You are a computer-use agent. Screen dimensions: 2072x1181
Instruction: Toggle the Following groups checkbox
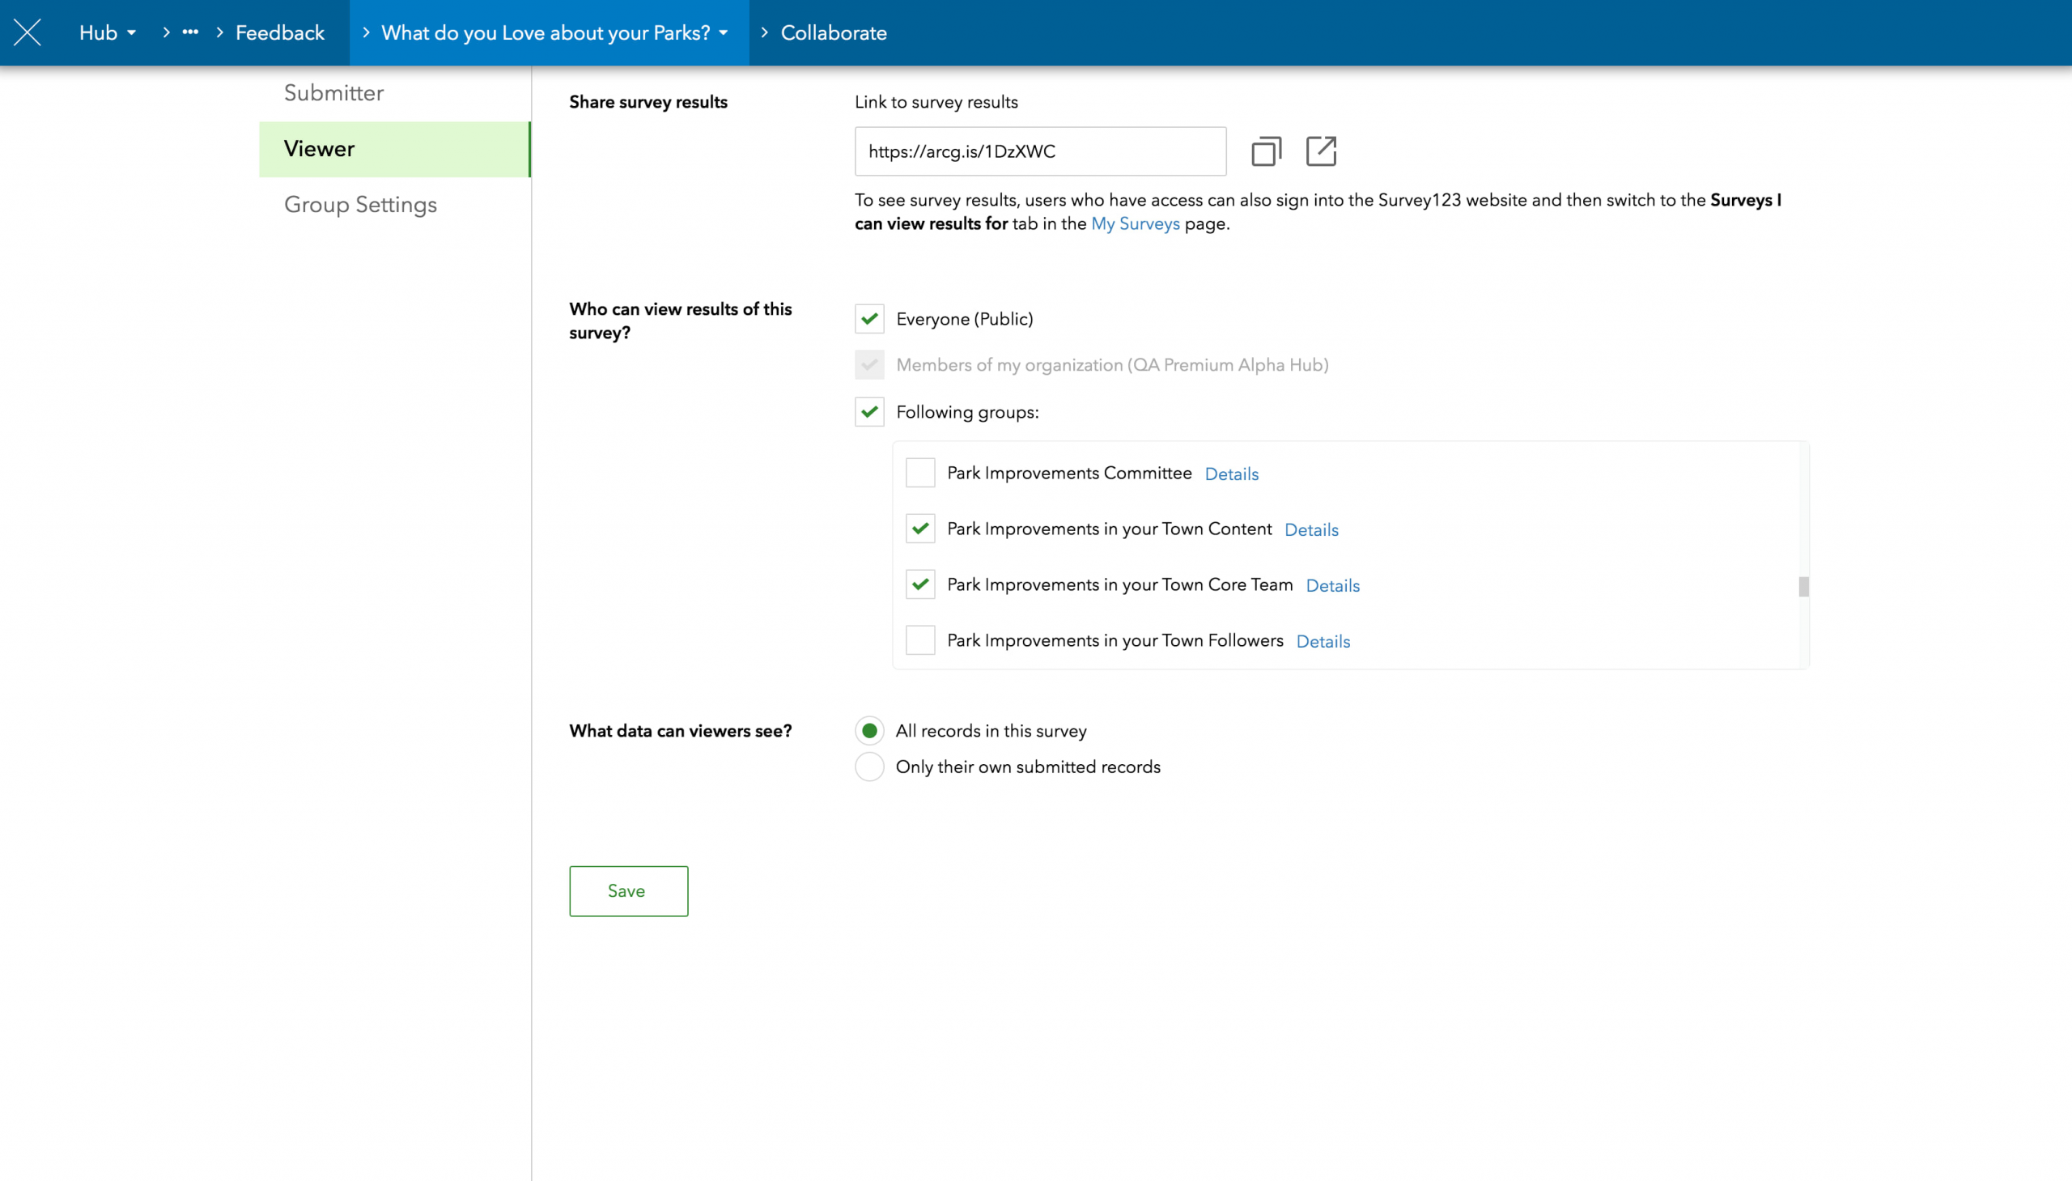(x=868, y=412)
